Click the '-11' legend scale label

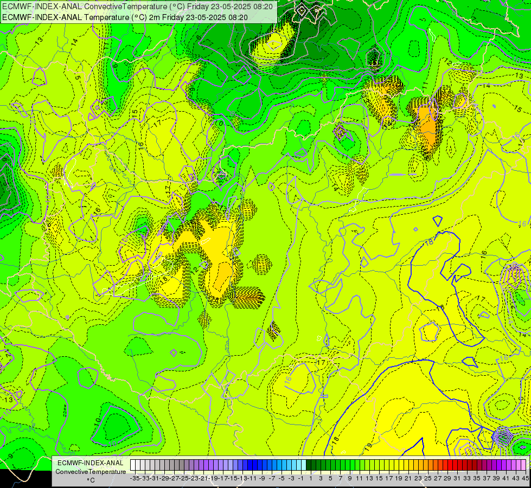coord(252,479)
